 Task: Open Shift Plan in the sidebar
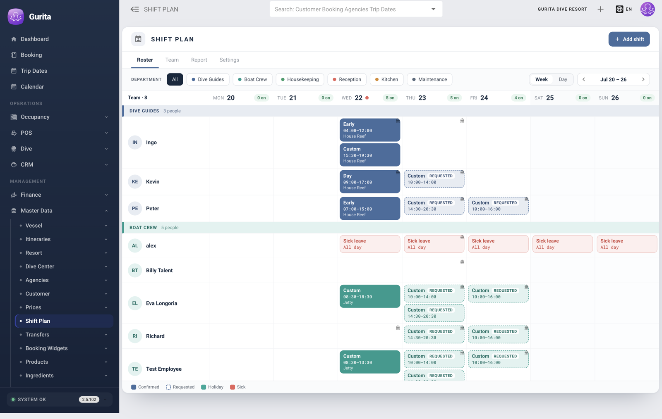[x=64, y=321]
